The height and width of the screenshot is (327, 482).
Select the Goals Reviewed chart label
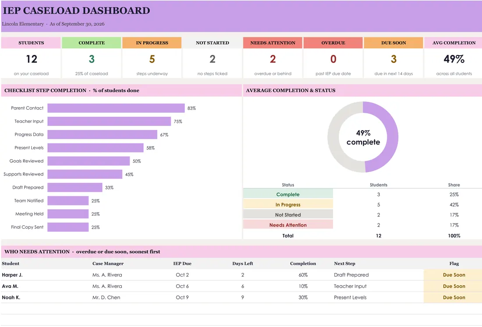26,161
